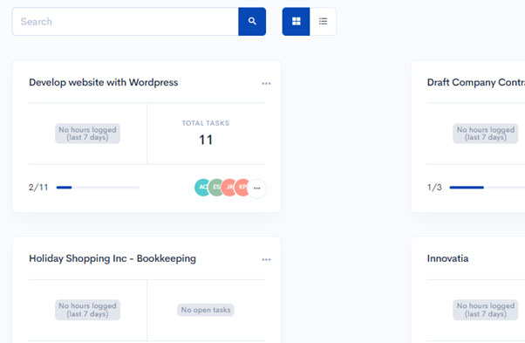Switch to grid view
This screenshot has width=525, height=343.
(296, 22)
